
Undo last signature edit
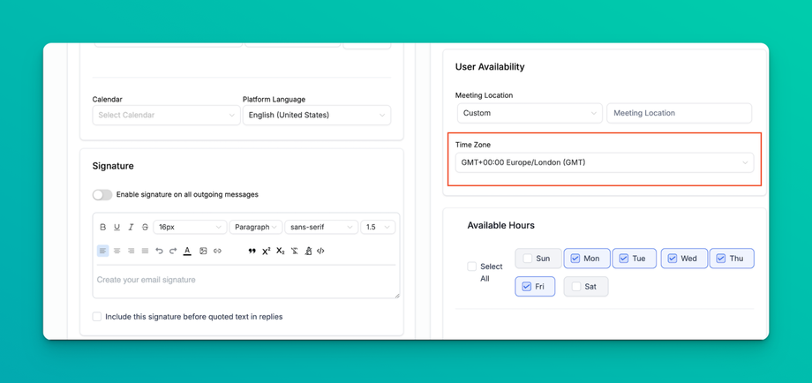159,251
